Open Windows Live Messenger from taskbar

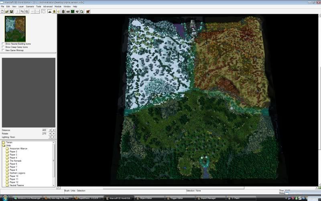[x=27, y=198]
